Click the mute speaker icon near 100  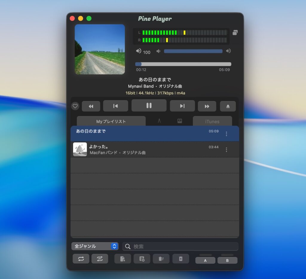coord(139,51)
